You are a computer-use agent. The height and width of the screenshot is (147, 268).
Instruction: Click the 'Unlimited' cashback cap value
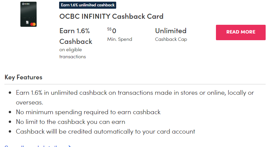(171, 31)
